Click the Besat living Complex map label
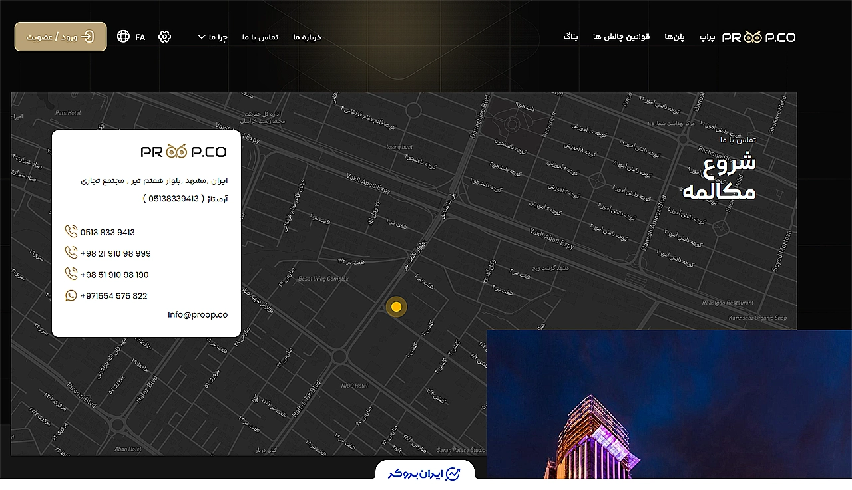852x490 pixels. pos(323,279)
